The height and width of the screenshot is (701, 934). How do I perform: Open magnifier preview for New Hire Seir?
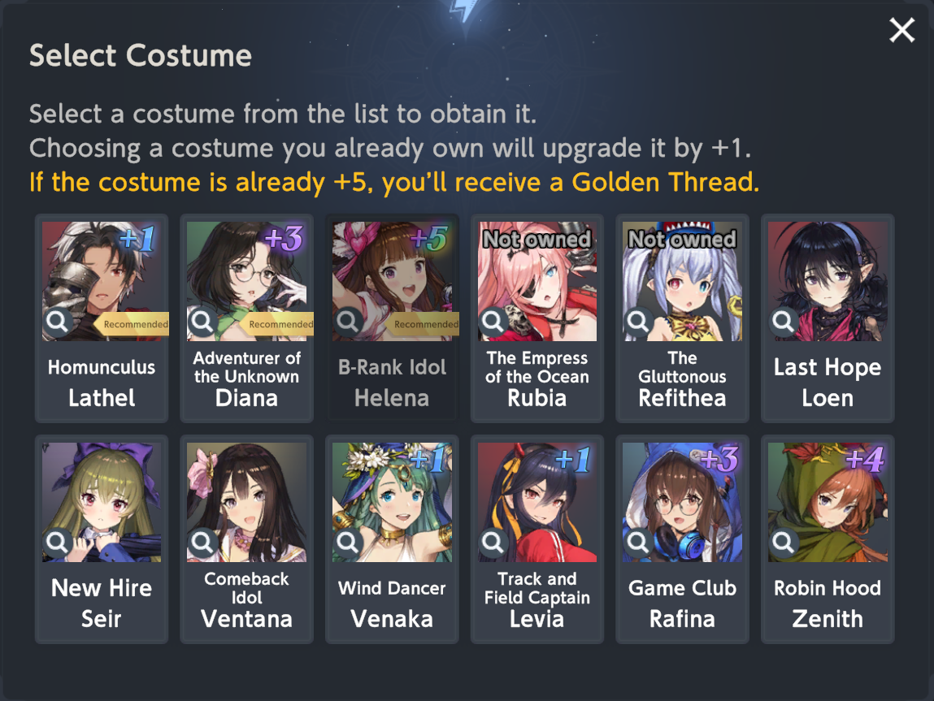click(58, 543)
